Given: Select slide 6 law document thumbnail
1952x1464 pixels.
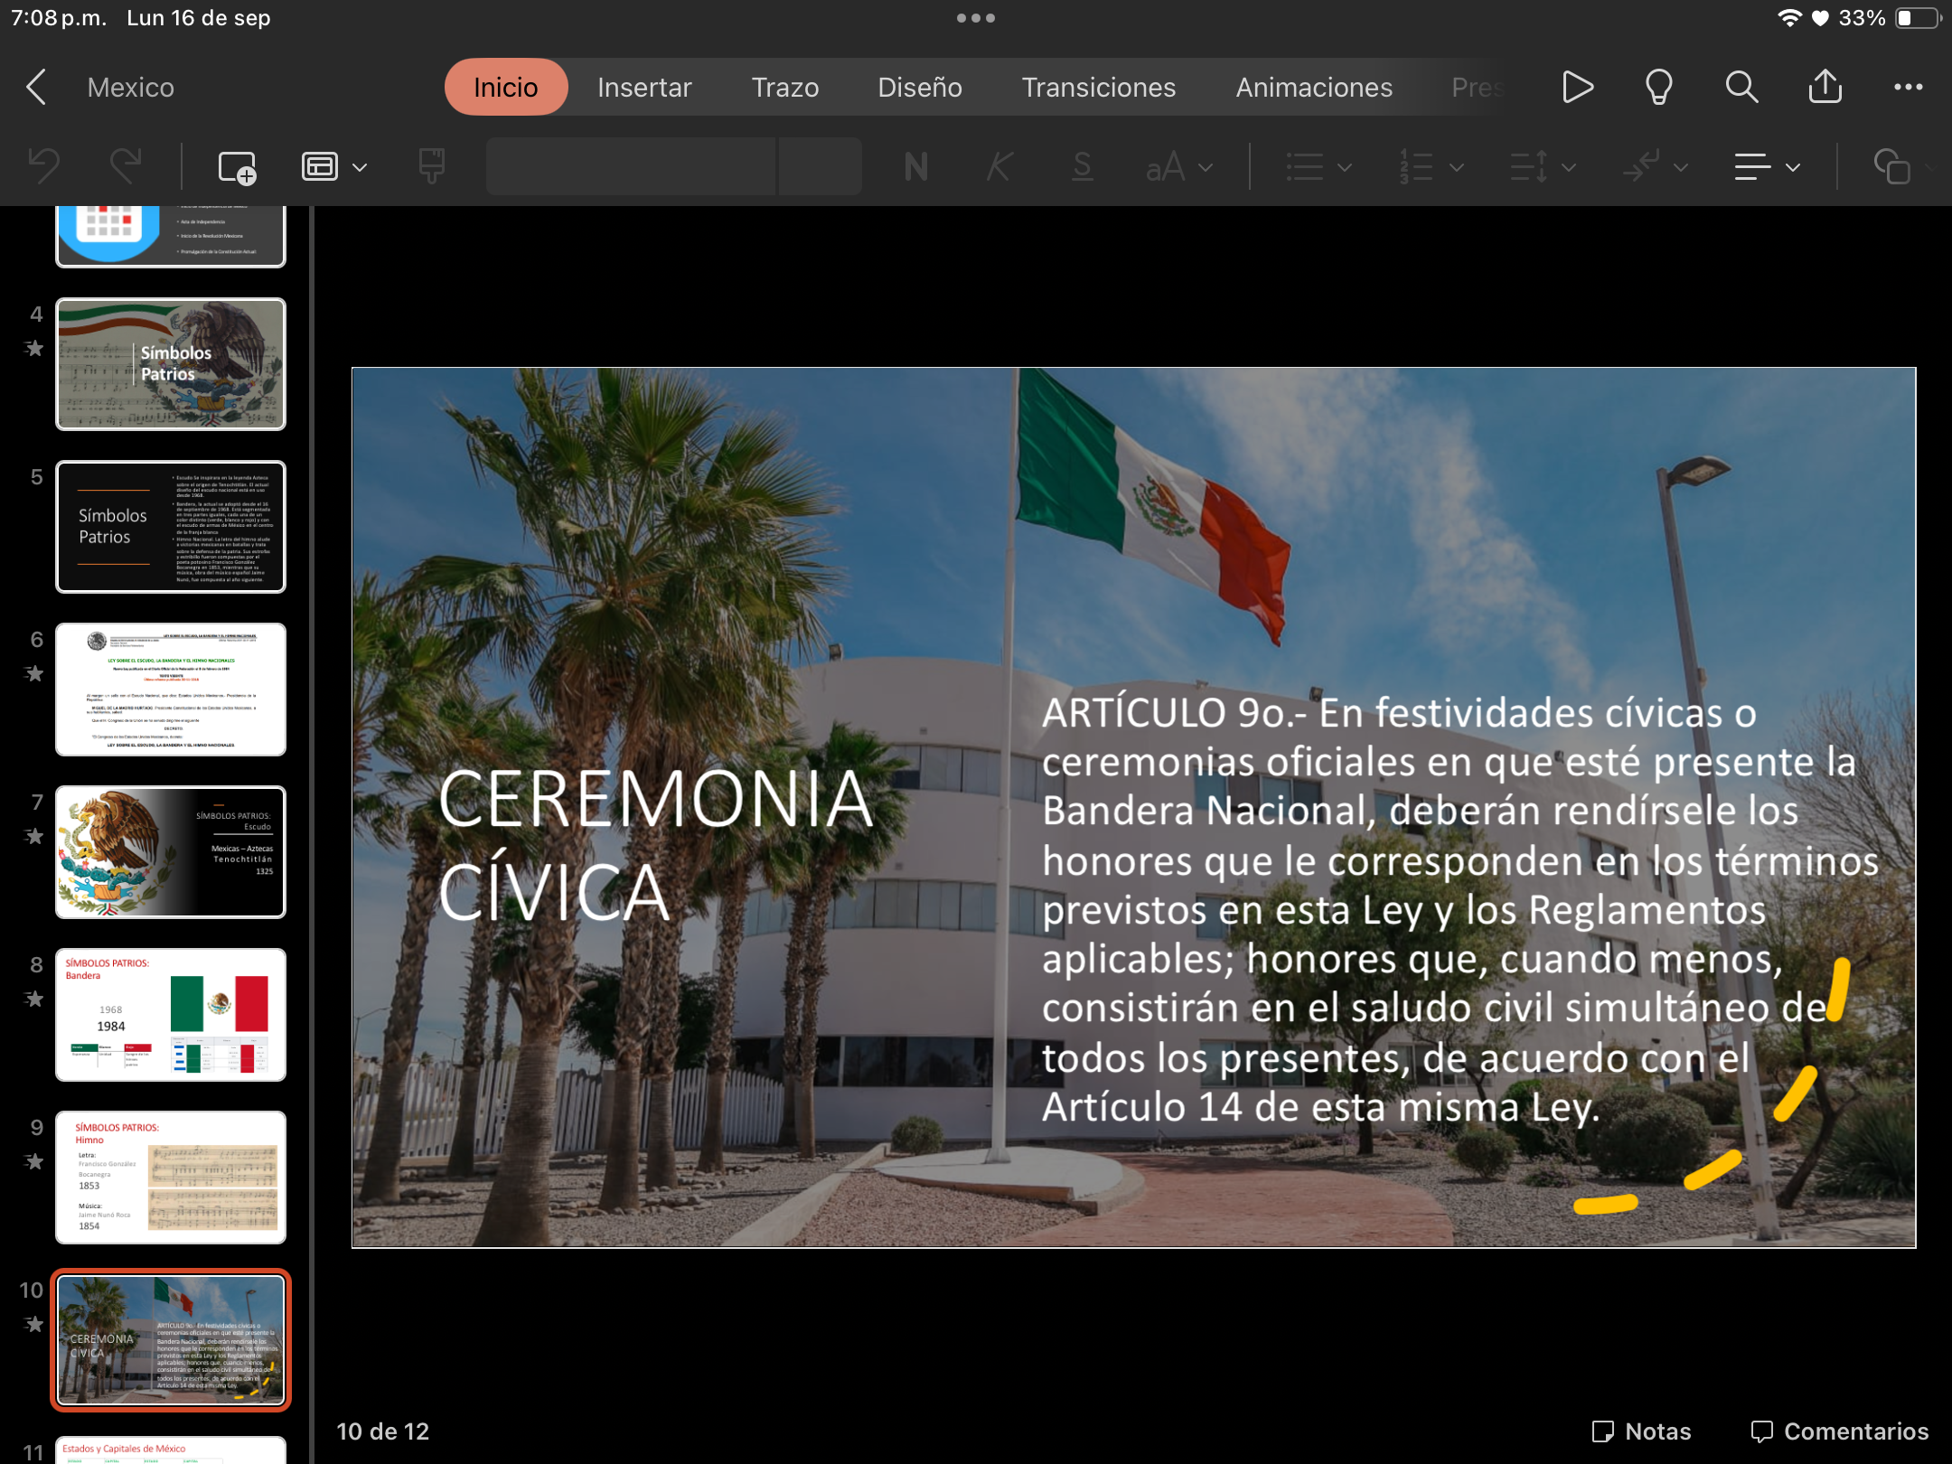Looking at the screenshot, I should [x=171, y=690].
